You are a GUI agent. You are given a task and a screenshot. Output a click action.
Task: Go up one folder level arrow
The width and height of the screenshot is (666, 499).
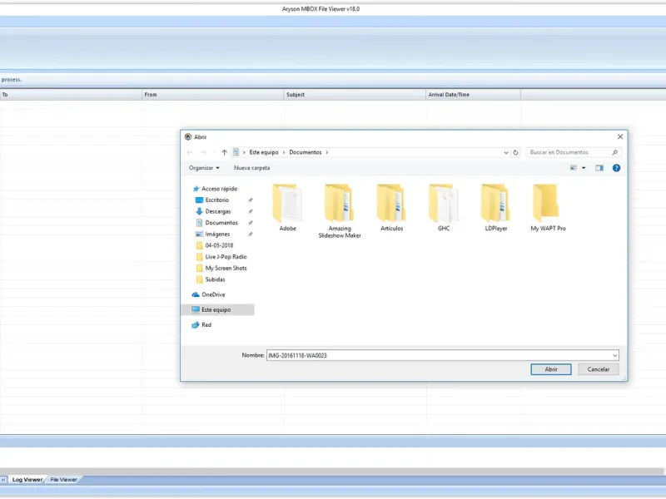pyautogui.click(x=224, y=152)
